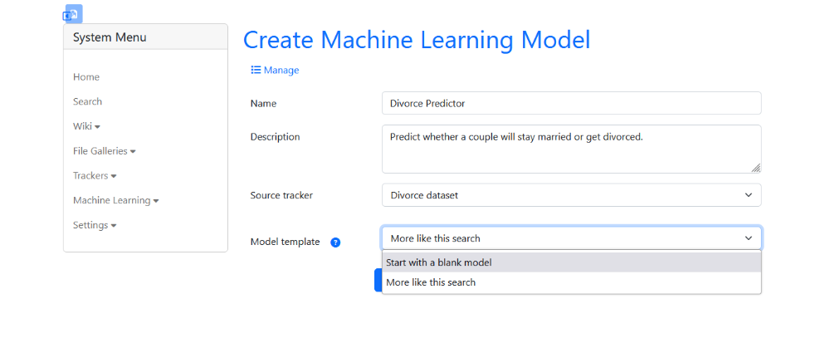The width and height of the screenshot is (830, 338).
Task: Click inside the Description text area
Action: tap(572, 149)
